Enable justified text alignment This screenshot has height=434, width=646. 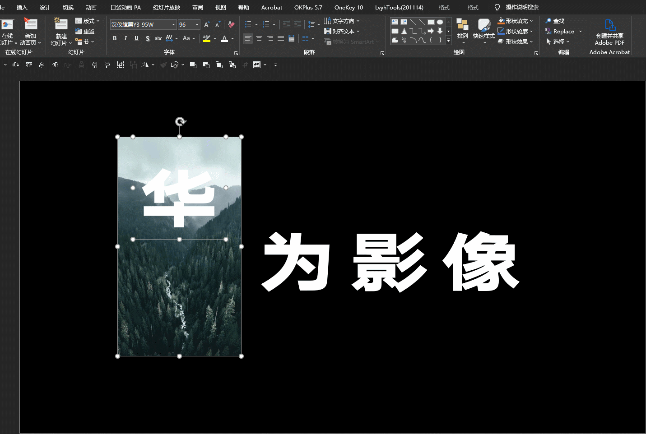281,38
